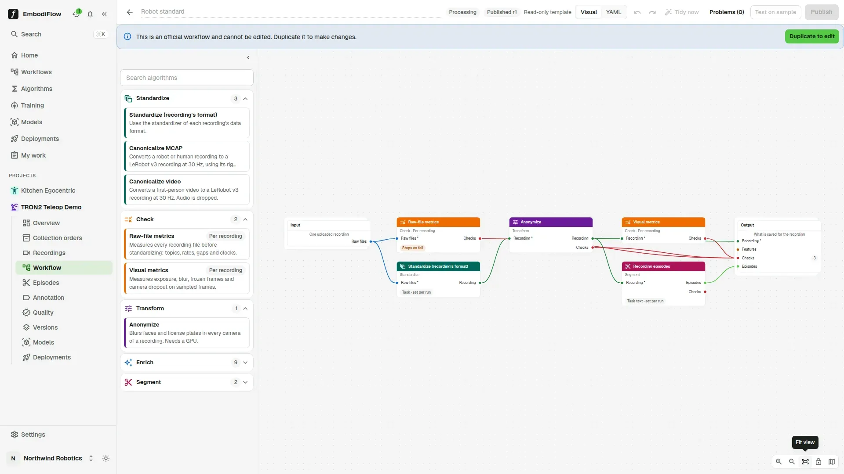Toggle the light/dark theme sun icon

pos(106,458)
